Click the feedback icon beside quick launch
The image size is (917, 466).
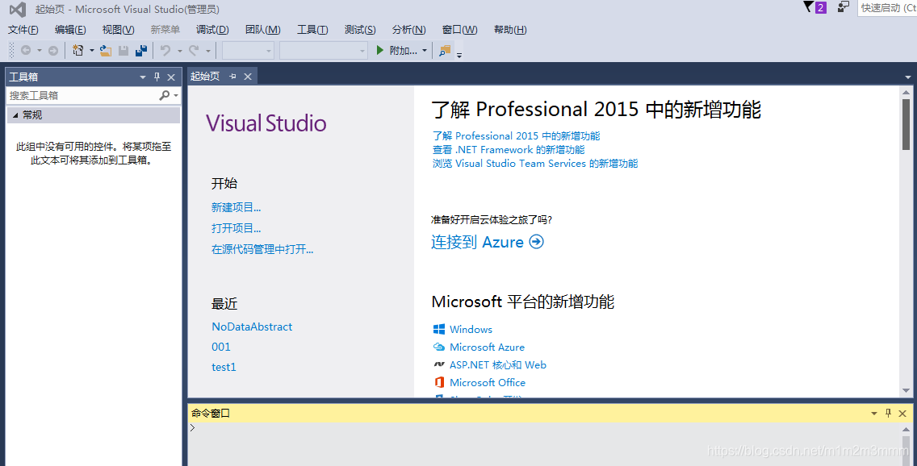[x=844, y=7]
